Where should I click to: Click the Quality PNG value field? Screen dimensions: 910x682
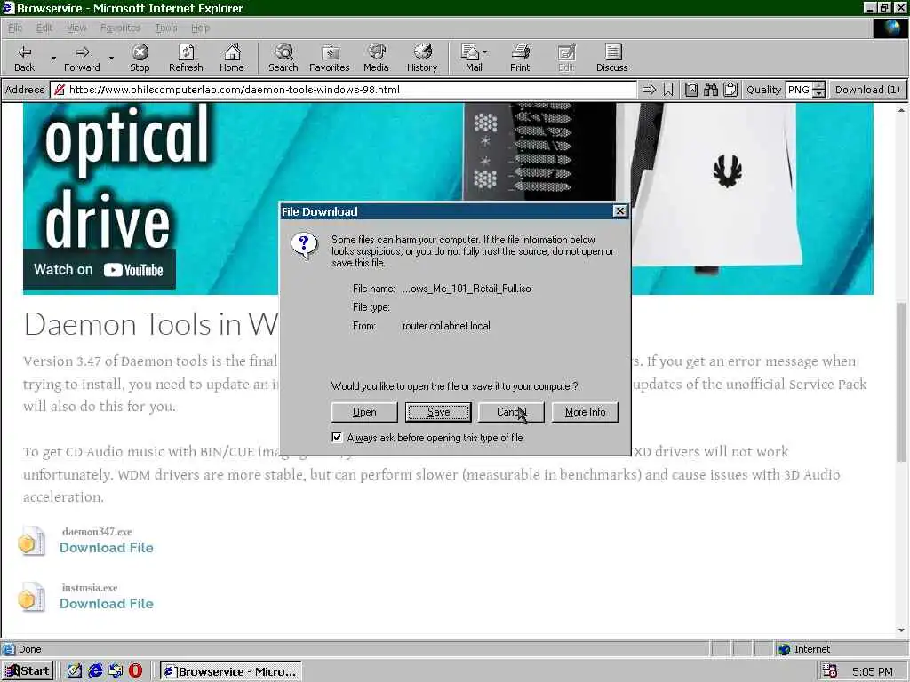tap(799, 90)
